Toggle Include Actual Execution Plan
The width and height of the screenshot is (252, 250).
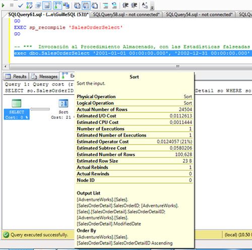click(57, 6)
